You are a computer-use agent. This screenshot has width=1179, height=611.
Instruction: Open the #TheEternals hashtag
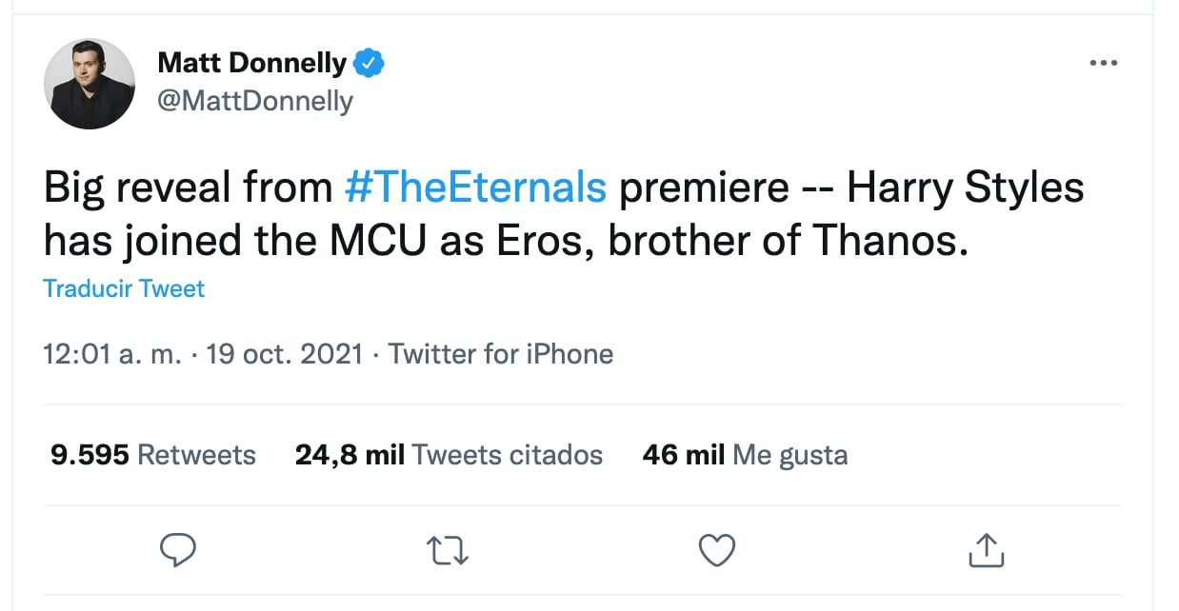476,187
